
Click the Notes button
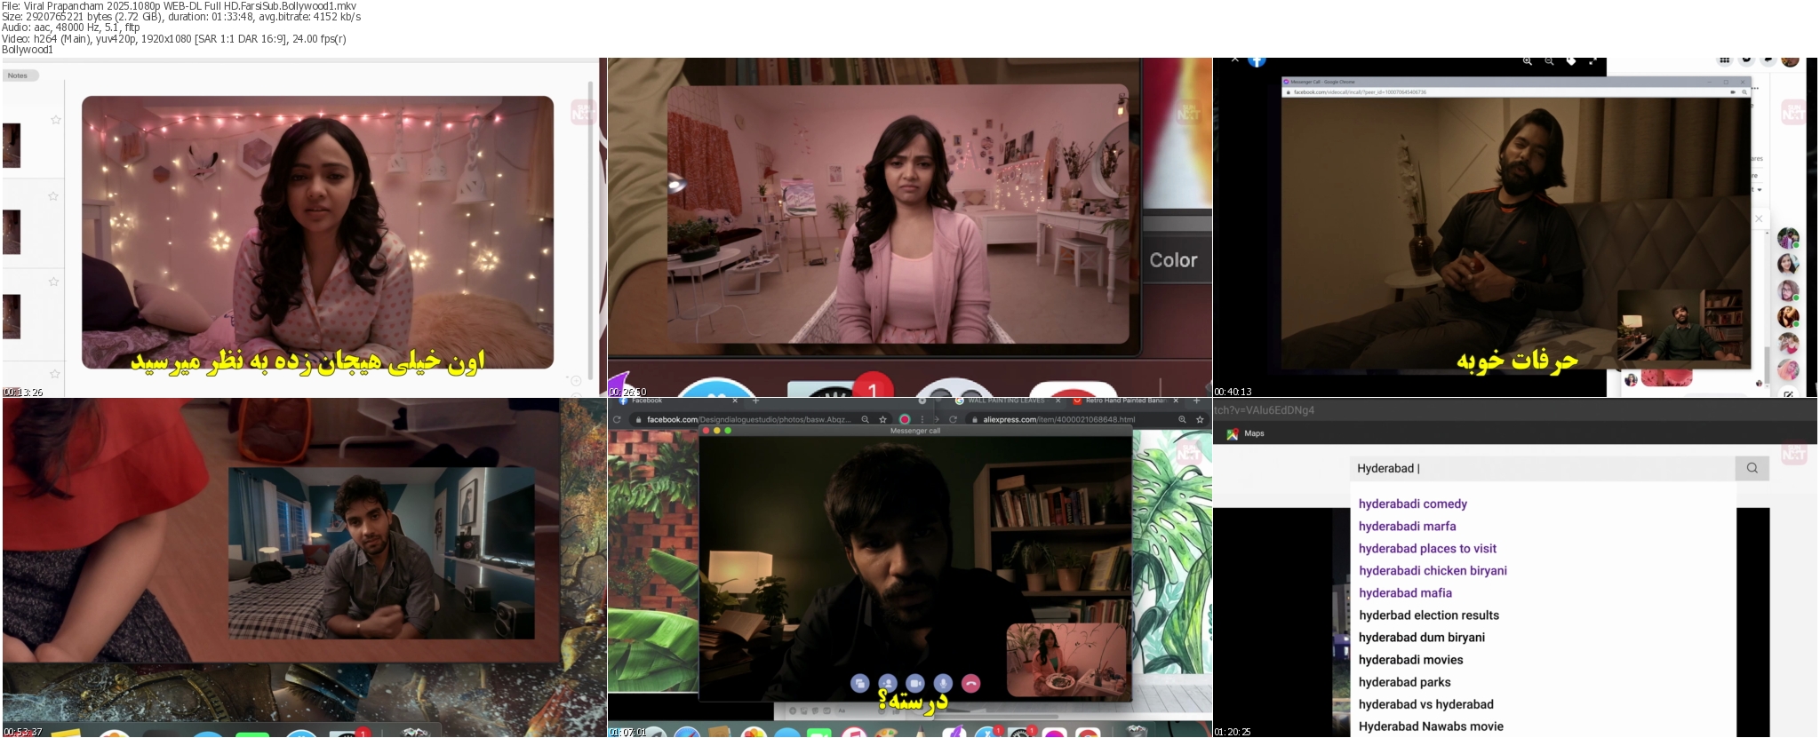[20, 75]
